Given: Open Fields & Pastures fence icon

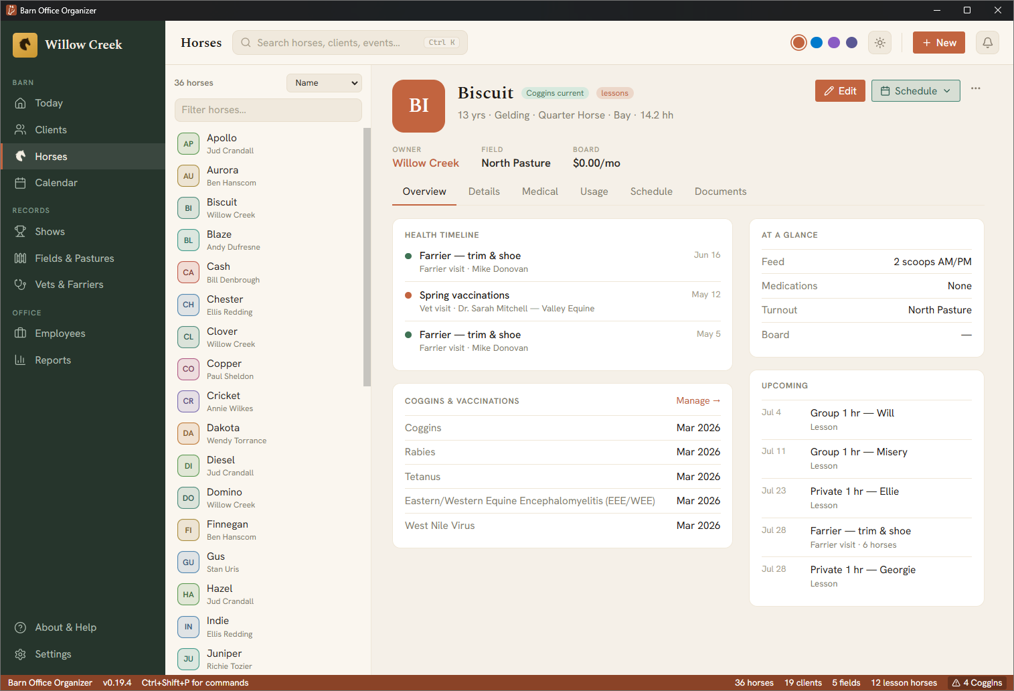Looking at the screenshot, I should click(21, 258).
